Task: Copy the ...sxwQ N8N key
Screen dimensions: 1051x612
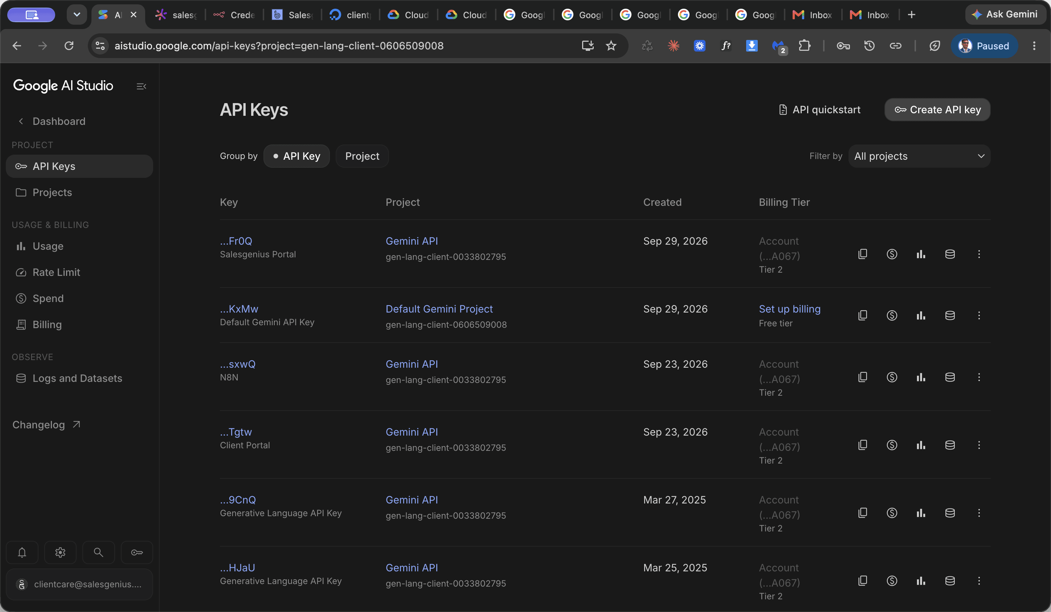Action: (863, 377)
